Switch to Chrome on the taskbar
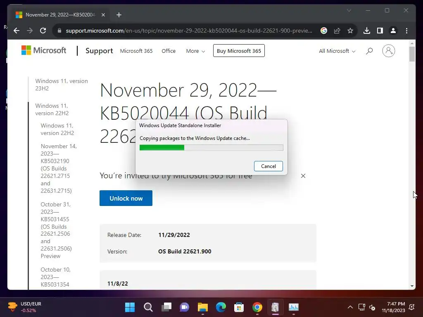Screen dimensions: 423x317 [257, 307]
